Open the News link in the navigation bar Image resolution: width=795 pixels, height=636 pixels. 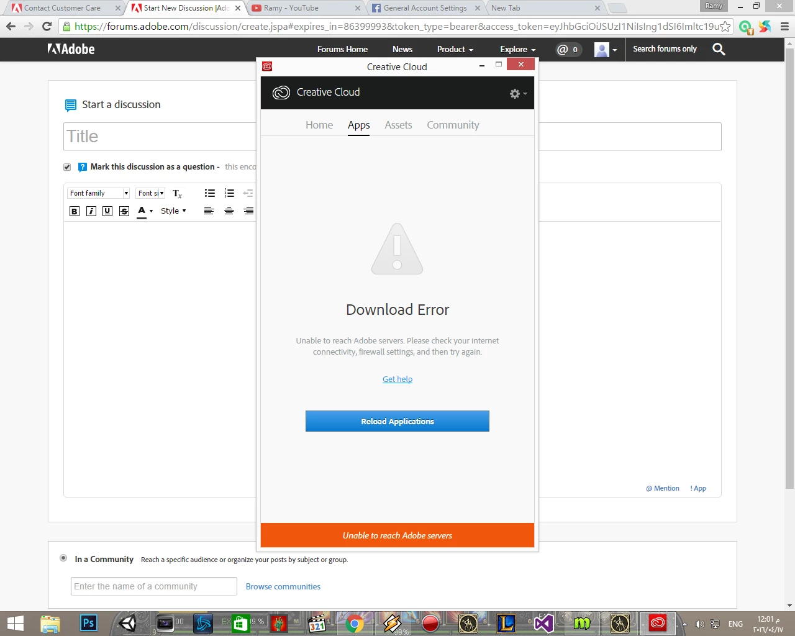(402, 49)
